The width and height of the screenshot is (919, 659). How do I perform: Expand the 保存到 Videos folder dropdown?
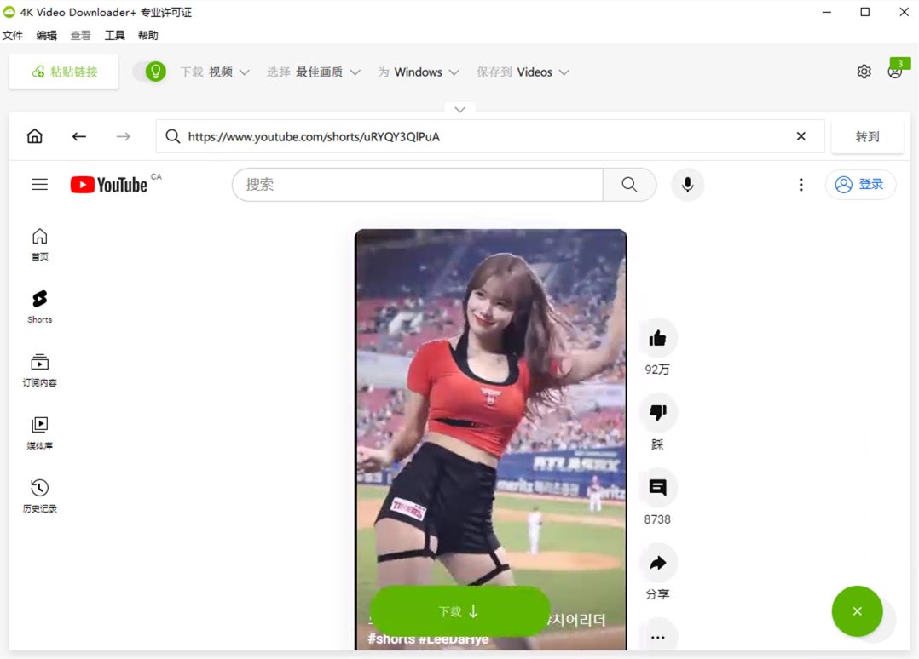click(x=523, y=72)
